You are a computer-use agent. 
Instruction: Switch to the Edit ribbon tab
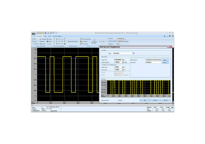pos(45,36)
